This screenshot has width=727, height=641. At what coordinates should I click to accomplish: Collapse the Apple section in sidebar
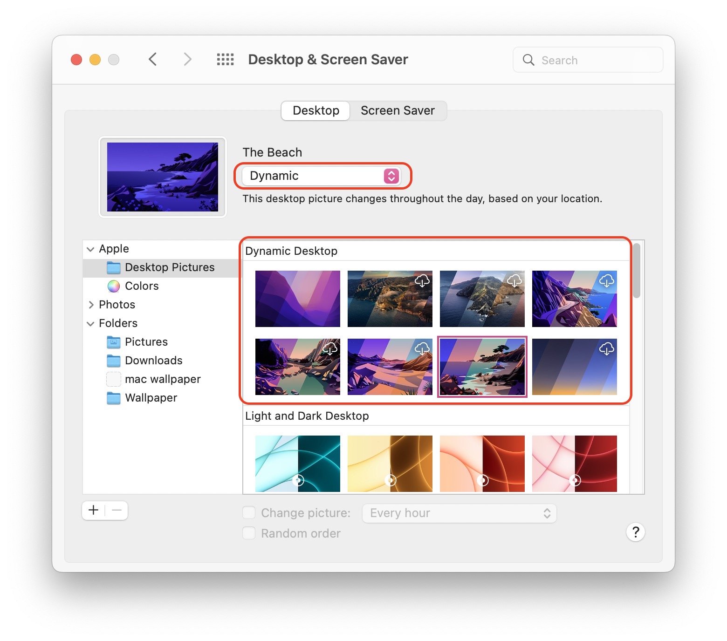click(x=90, y=249)
